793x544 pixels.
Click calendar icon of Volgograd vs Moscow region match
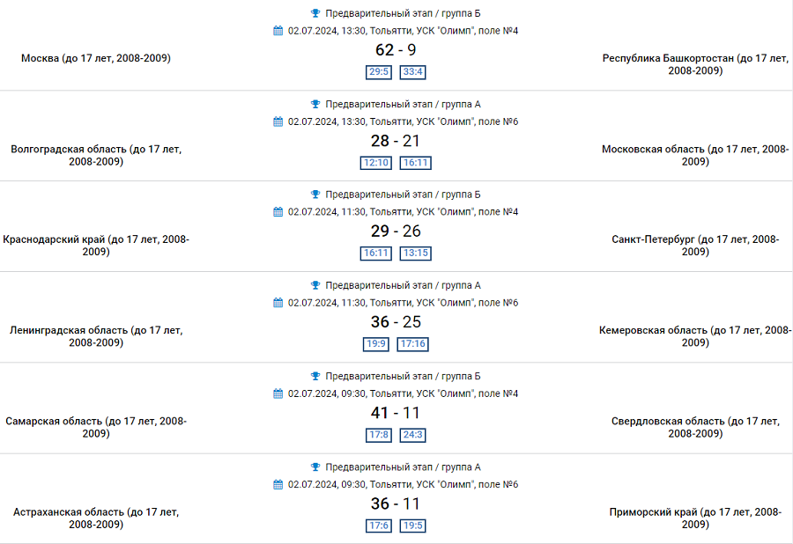tap(278, 121)
